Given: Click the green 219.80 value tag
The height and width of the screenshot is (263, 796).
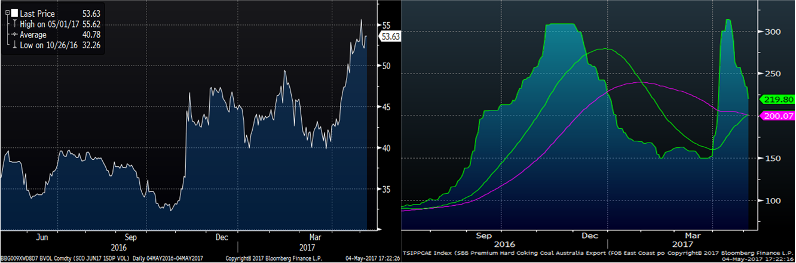Looking at the screenshot, I should [x=774, y=99].
